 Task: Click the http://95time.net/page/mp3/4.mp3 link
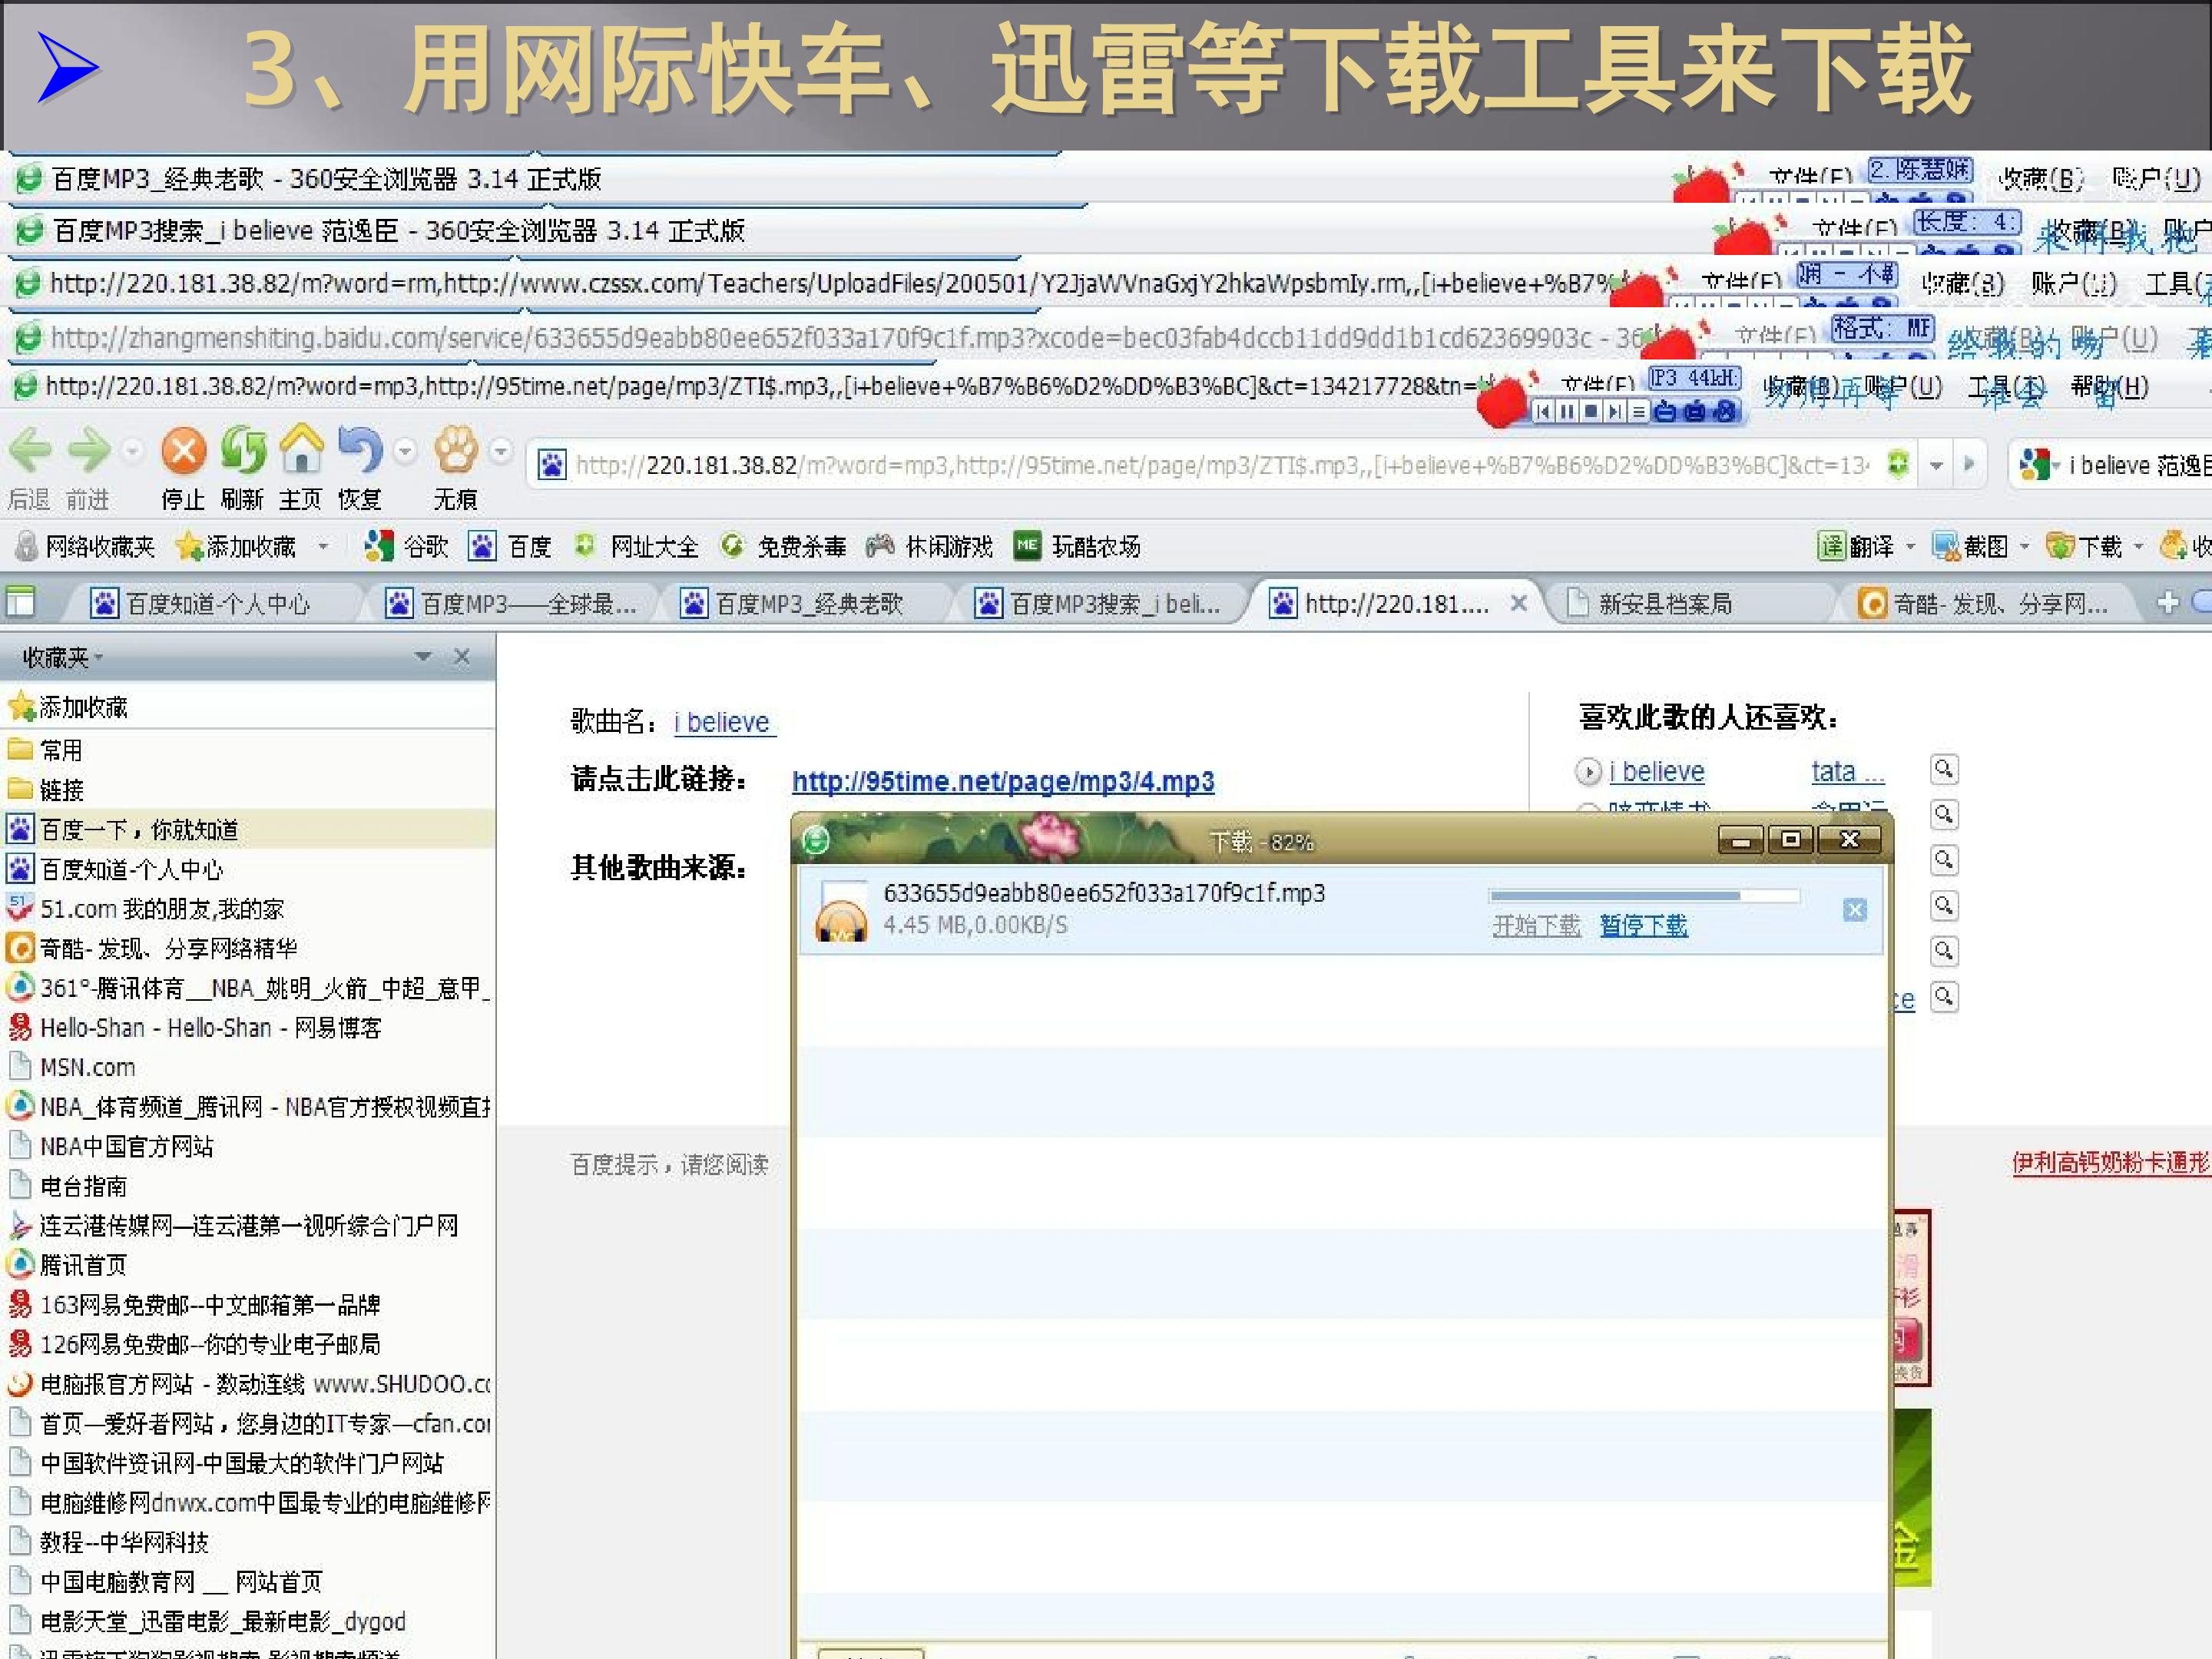click(x=1003, y=781)
